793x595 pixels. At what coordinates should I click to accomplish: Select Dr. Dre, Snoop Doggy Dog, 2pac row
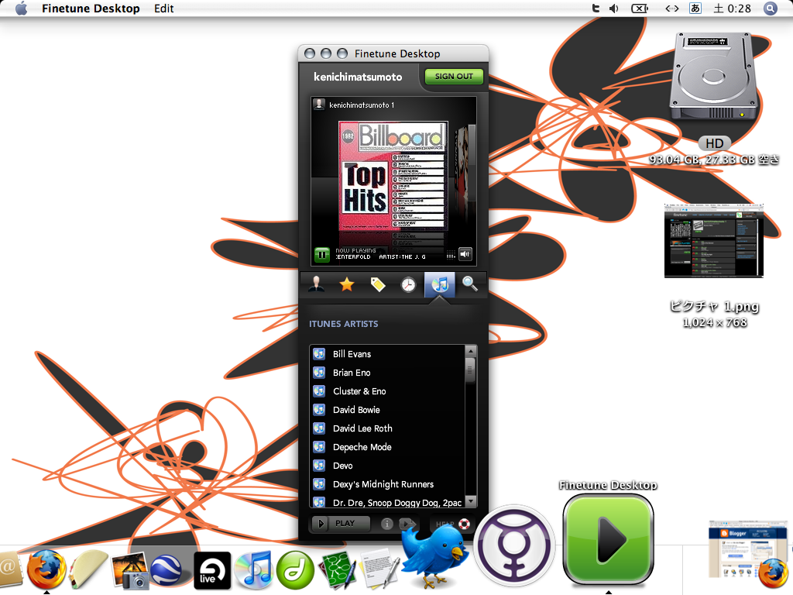(x=387, y=502)
